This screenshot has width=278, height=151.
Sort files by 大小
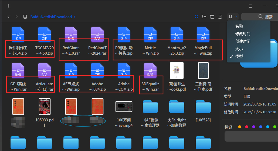pyautogui.click(x=248, y=49)
